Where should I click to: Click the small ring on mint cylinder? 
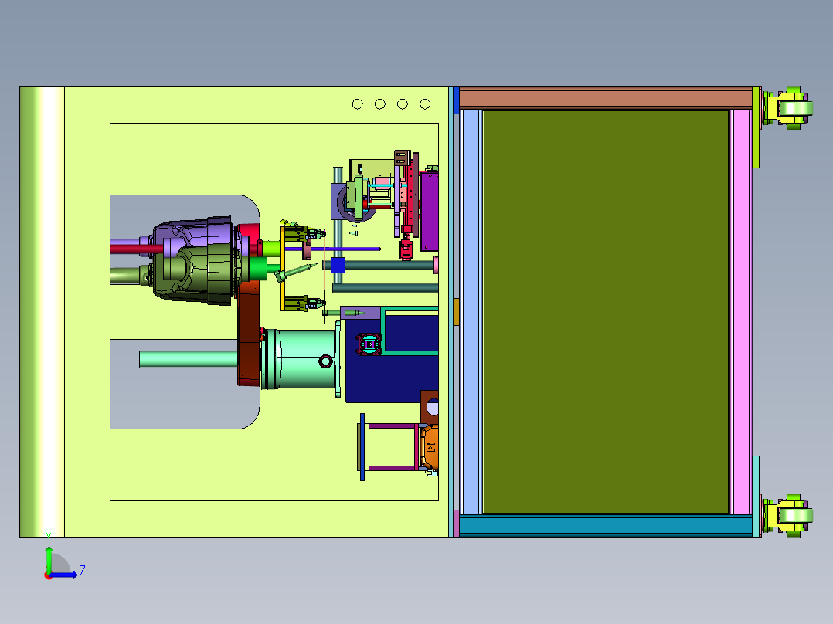325,361
